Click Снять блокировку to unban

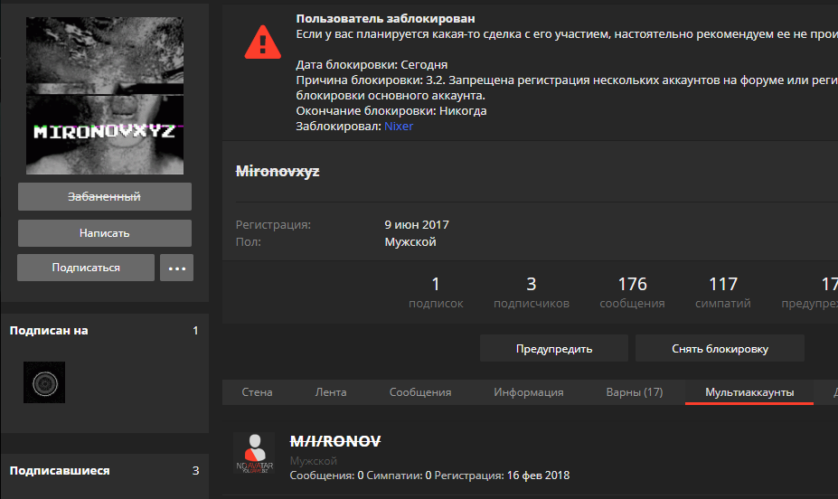pos(720,348)
